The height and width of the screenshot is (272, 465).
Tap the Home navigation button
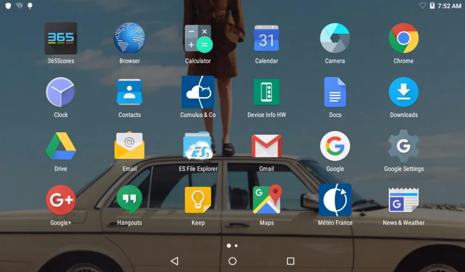[232, 261]
